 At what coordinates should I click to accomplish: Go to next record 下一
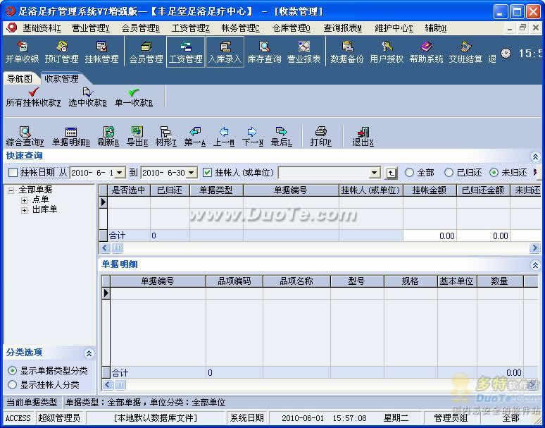(252, 136)
